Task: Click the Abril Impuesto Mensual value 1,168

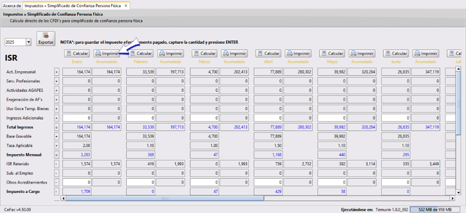Action: 269,155
